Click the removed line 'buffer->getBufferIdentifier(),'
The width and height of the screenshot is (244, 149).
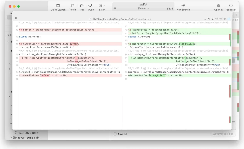click(70, 61)
